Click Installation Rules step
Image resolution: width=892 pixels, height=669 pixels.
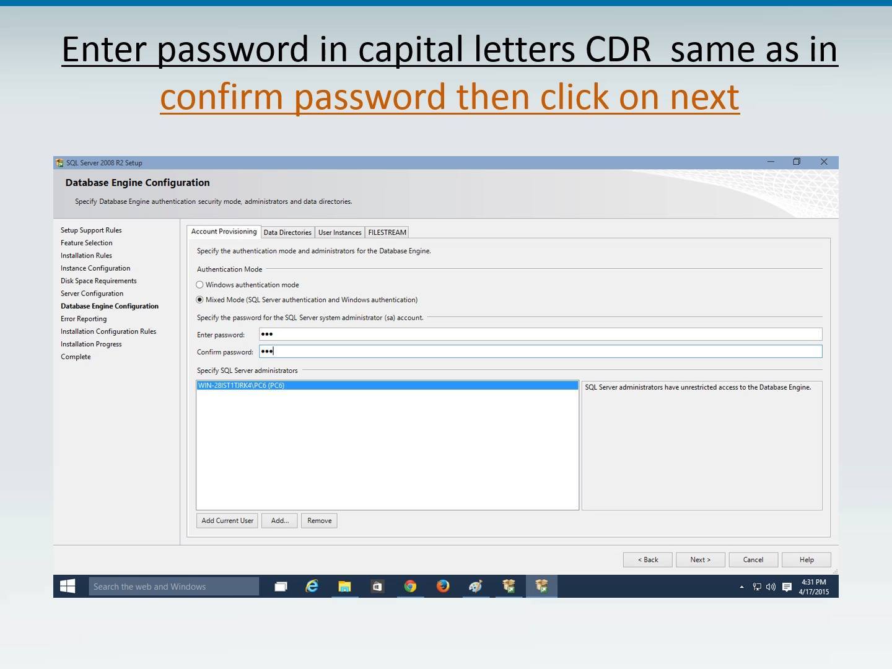[86, 255]
